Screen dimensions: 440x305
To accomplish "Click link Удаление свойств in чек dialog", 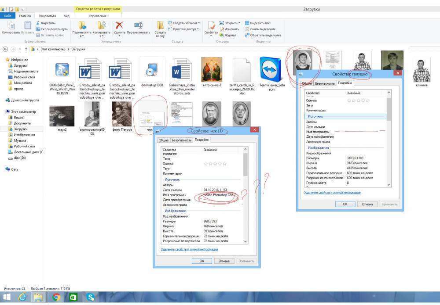I will [x=189, y=249].
